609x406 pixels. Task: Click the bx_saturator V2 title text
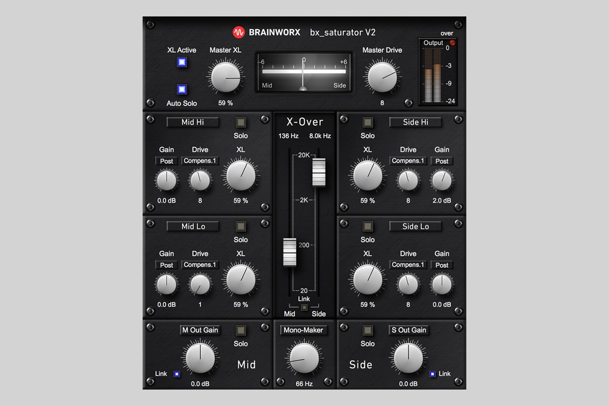(343, 33)
